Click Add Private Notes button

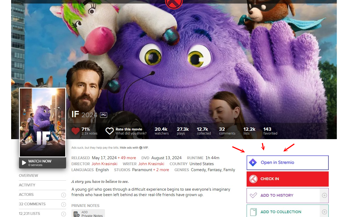click(88, 213)
